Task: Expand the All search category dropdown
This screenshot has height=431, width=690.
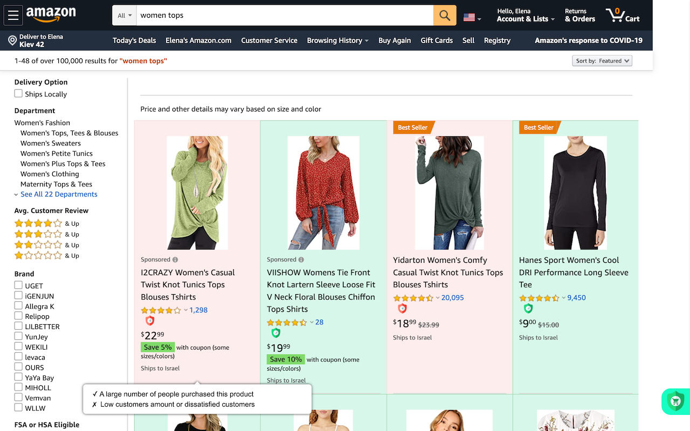Action: (125, 16)
